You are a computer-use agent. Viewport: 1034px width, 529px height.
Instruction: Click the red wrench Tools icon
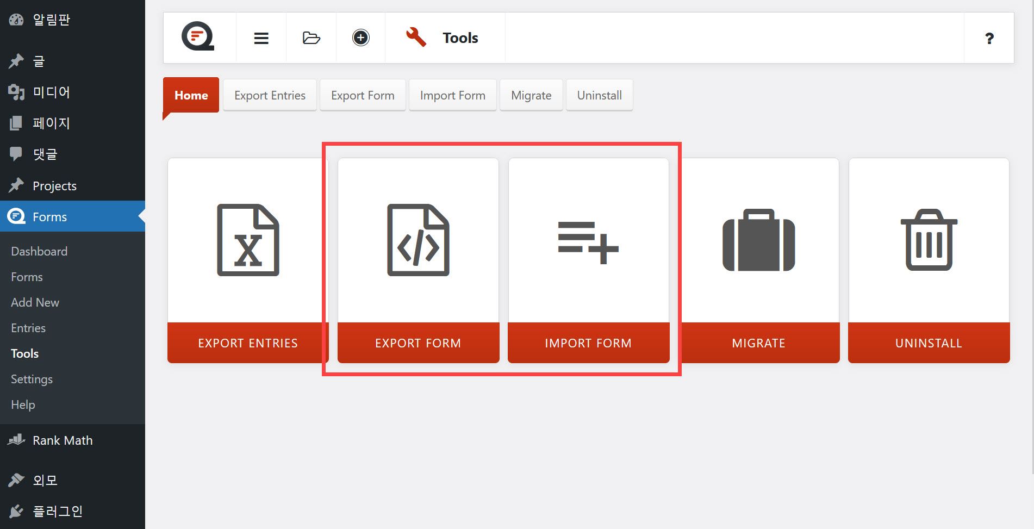(x=416, y=38)
